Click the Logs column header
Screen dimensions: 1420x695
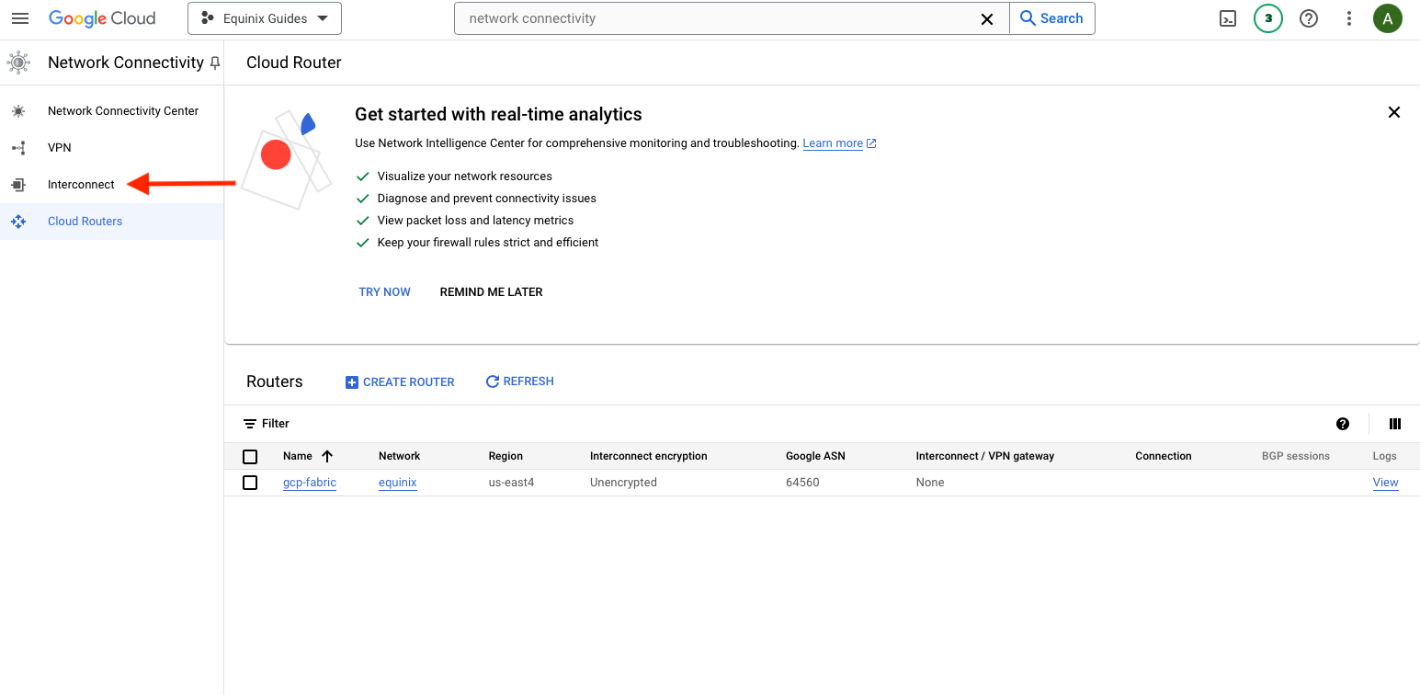click(1385, 456)
